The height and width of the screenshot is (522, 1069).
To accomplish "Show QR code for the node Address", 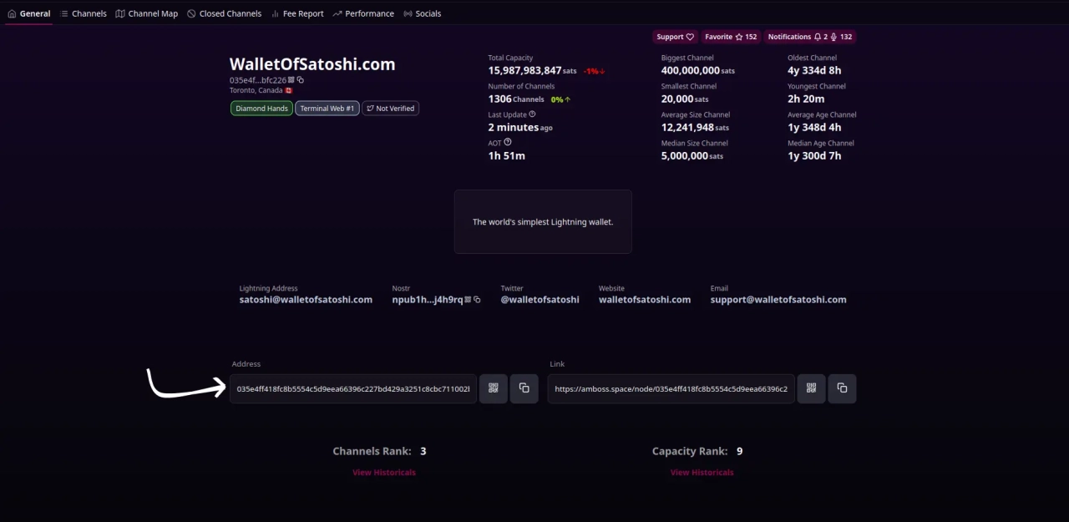I will (494, 388).
